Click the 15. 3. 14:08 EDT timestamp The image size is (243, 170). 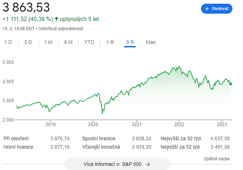click(19, 29)
